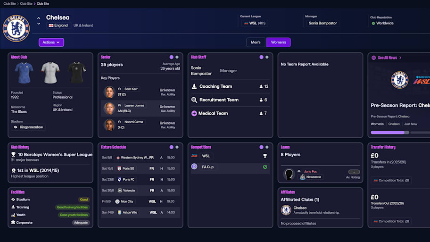
Task: Click the second page dot in Club Staff panel
Action: click(267, 57)
